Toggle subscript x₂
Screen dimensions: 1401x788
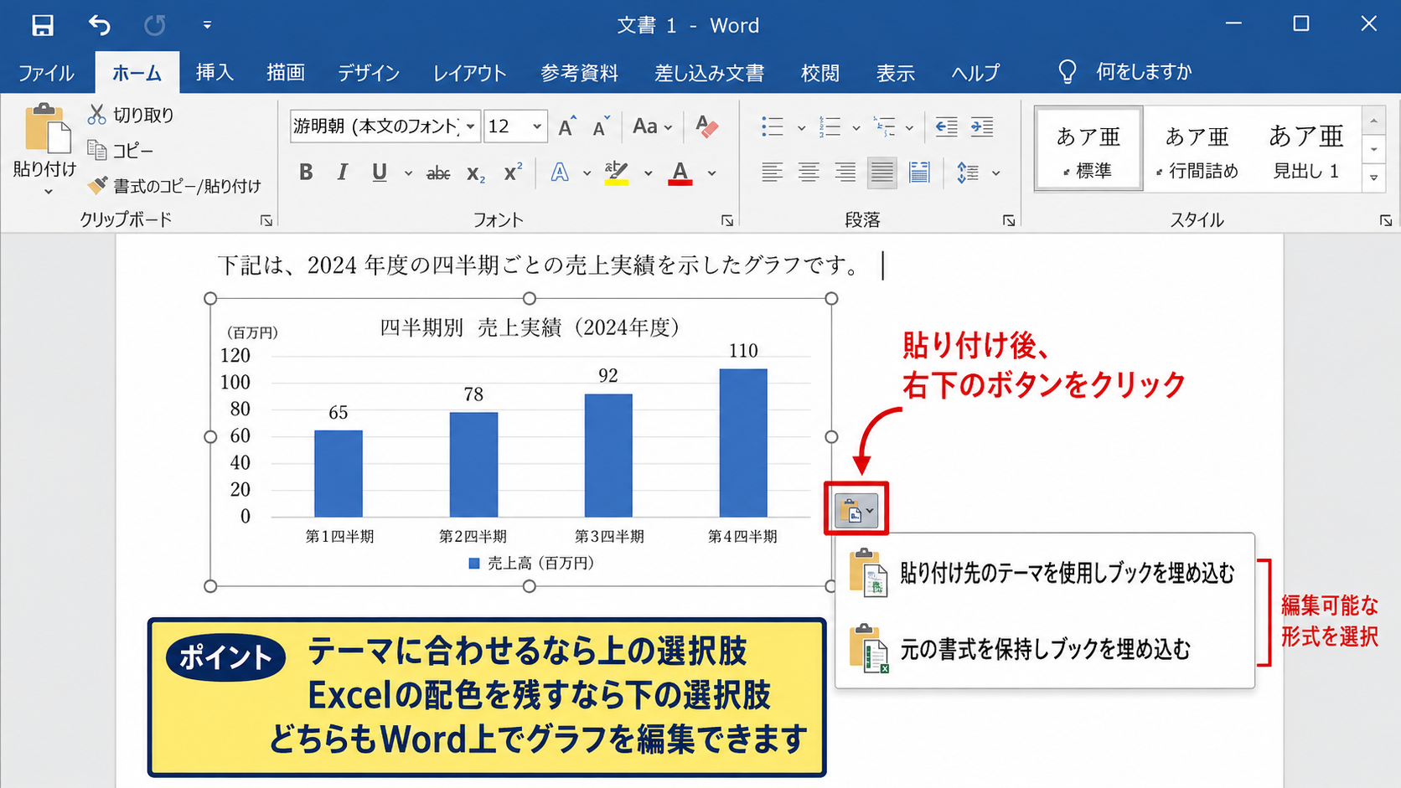tap(476, 173)
